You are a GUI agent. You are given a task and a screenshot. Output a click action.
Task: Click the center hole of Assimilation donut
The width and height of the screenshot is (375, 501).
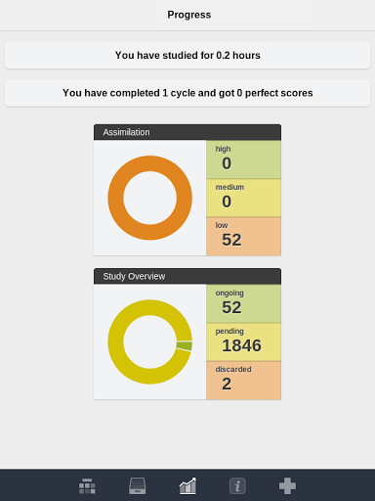coord(150,198)
